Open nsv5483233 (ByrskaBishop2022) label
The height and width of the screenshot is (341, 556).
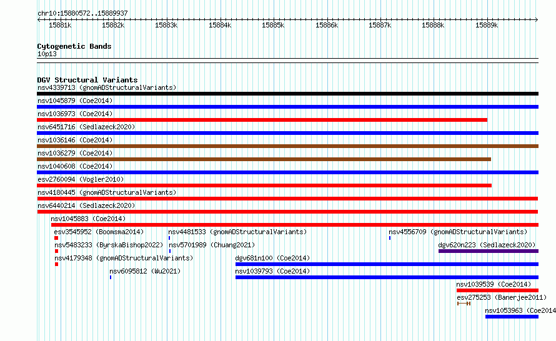(109, 245)
